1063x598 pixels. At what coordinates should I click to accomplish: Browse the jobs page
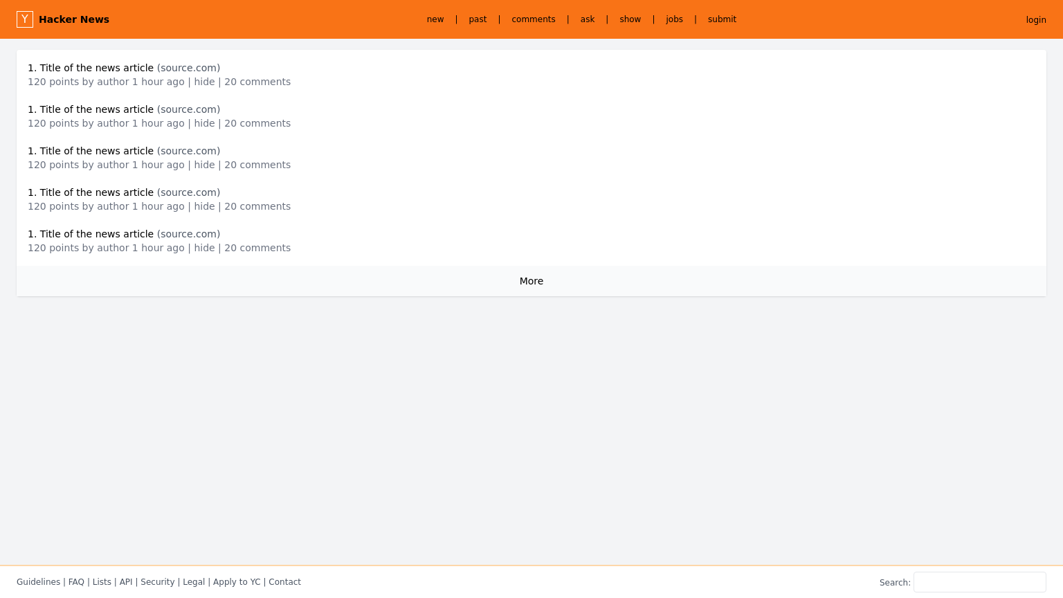point(675,19)
